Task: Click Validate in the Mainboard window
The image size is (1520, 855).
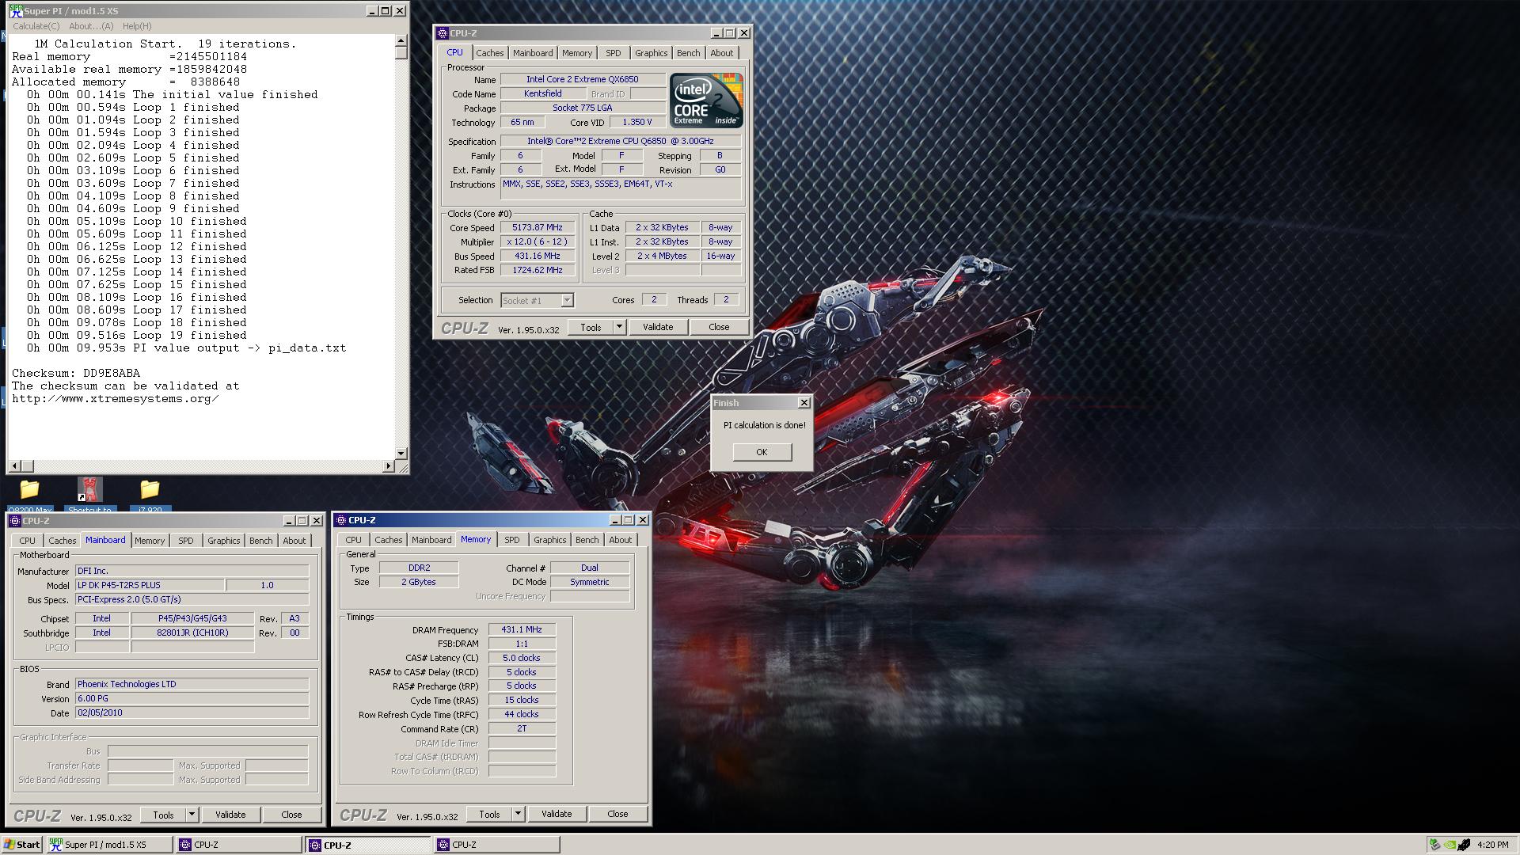Action: point(230,815)
